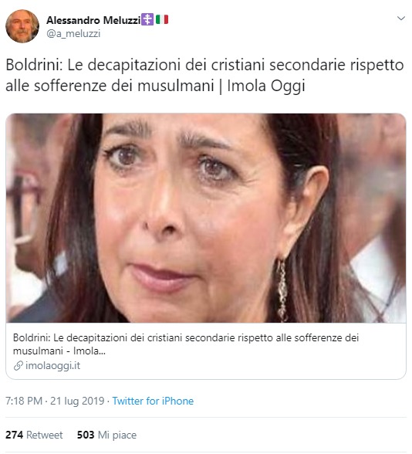This screenshot has height=454, width=412.
Task: Open the Twitter for iPhone source link
Action: pos(153,401)
